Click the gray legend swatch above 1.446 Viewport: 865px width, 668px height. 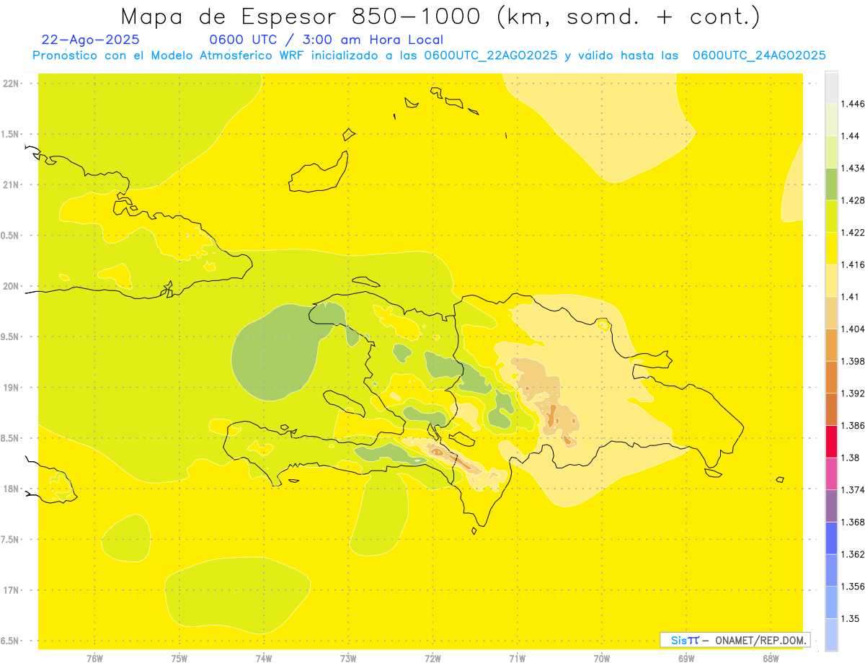click(831, 87)
